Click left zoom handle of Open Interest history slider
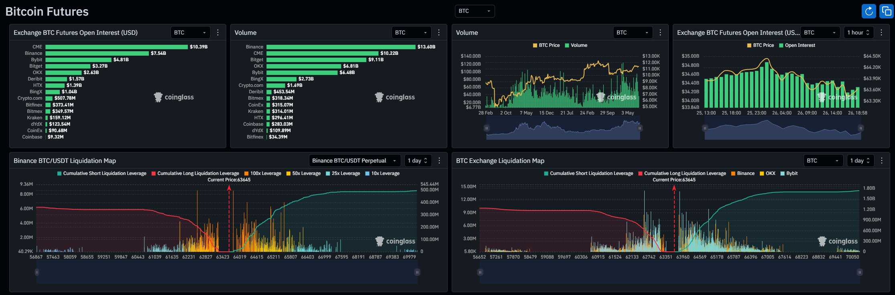This screenshot has width=895, height=295. click(x=705, y=128)
